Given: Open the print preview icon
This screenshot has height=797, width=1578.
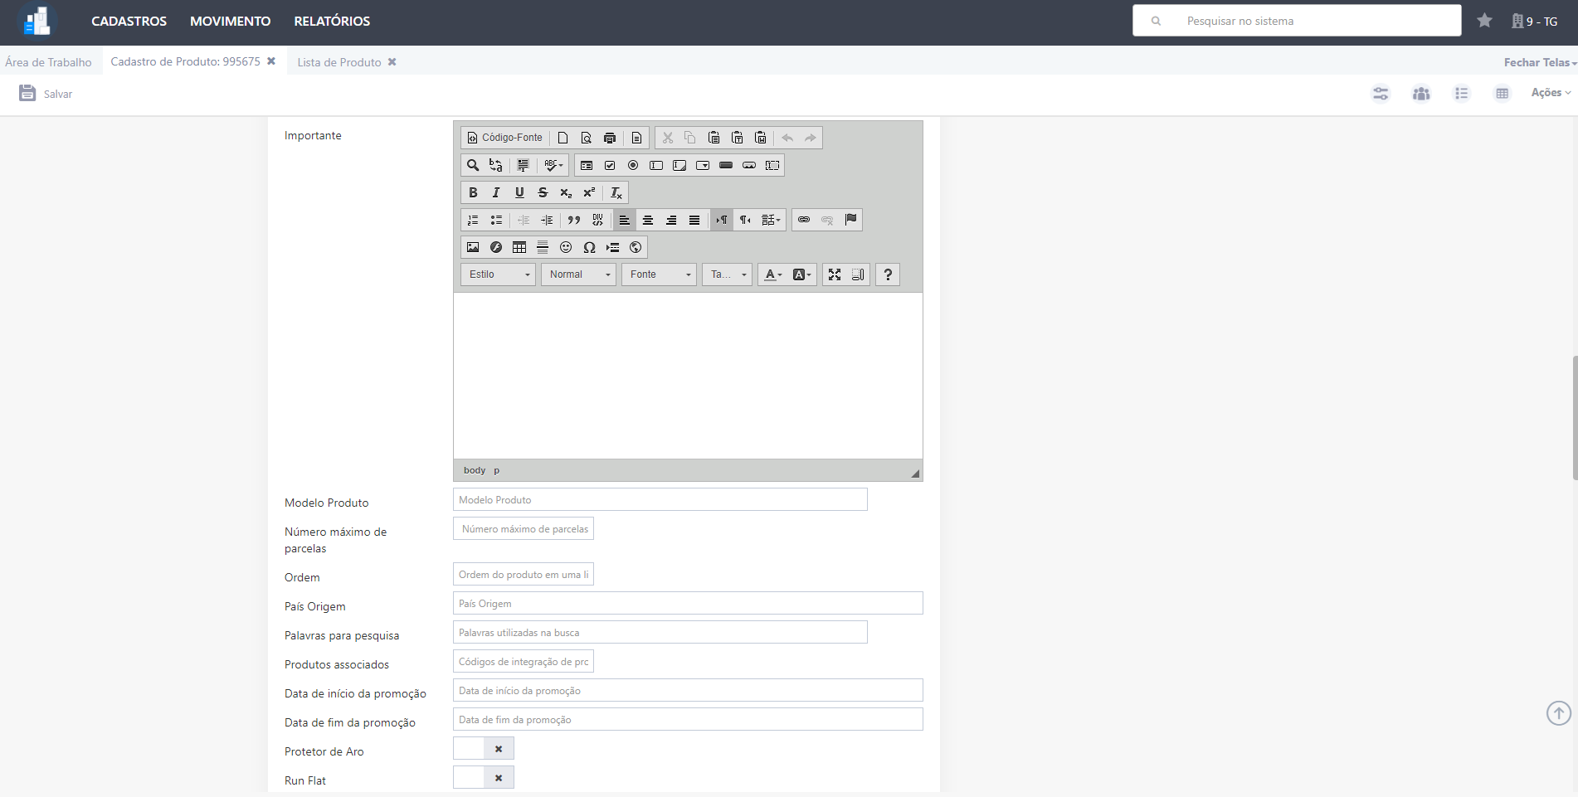Looking at the screenshot, I should coord(587,138).
